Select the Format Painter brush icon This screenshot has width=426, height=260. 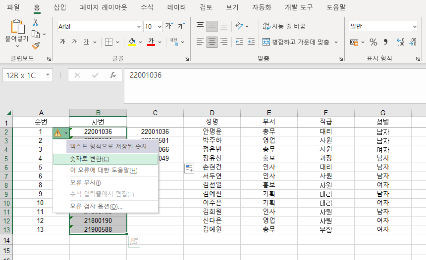point(36,45)
